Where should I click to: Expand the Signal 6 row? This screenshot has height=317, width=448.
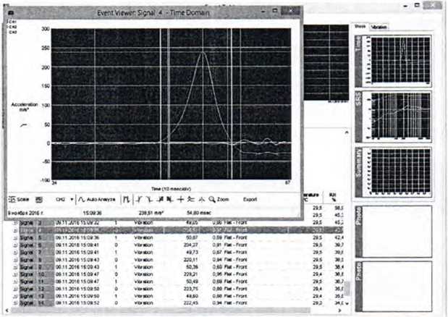[15, 245]
